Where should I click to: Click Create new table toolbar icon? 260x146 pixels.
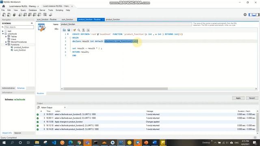coord(25,15)
